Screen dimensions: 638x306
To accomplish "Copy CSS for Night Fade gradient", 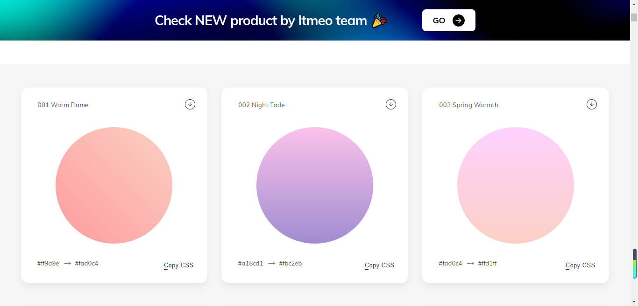I will point(379,265).
